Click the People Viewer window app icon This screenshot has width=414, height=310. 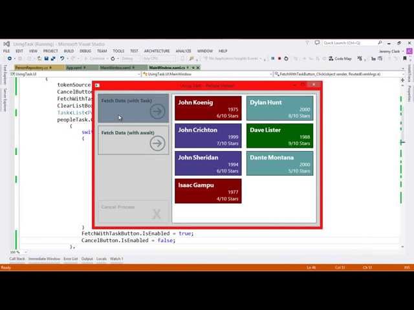click(97, 85)
